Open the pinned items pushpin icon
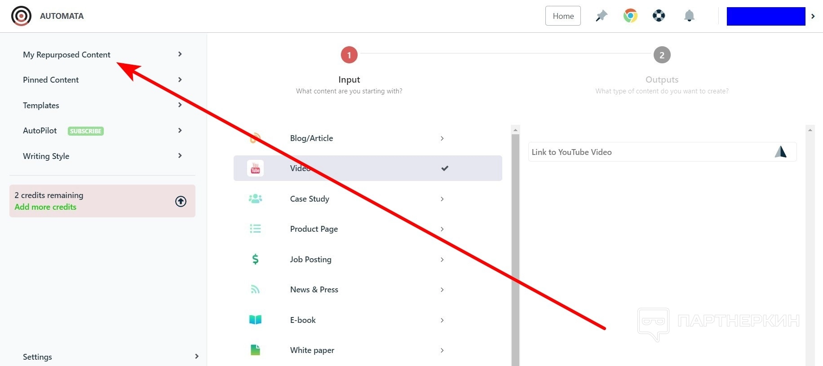Image resolution: width=823 pixels, height=366 pixels. [601, 16]
